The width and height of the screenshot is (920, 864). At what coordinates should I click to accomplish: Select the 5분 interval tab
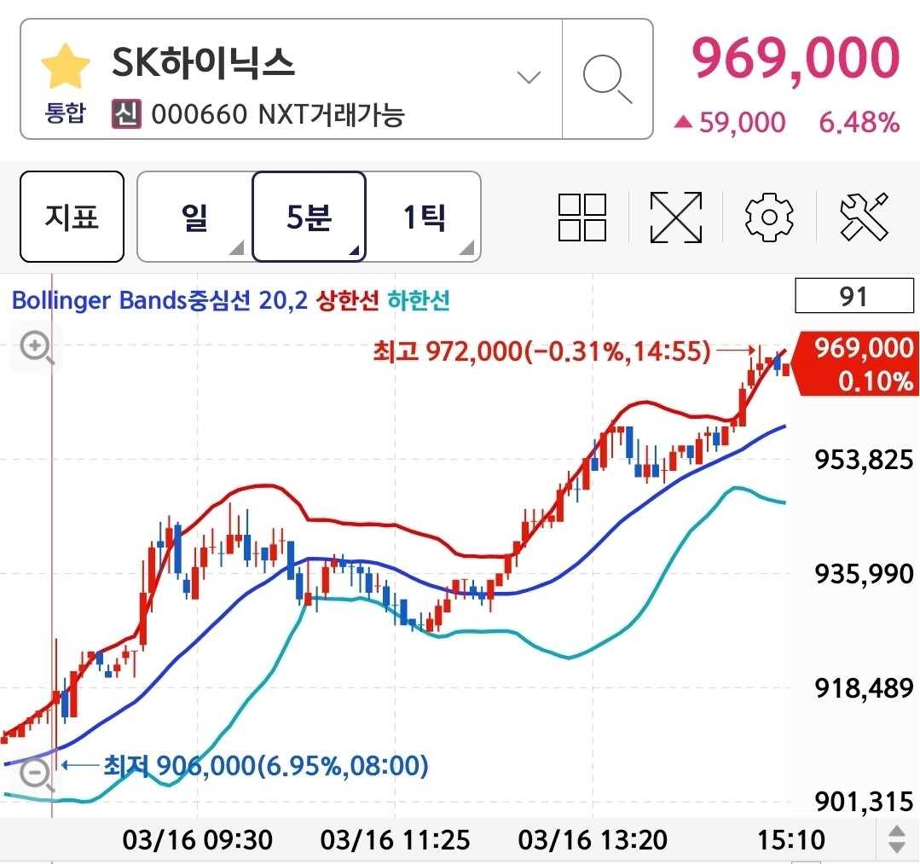coord(309,217)
